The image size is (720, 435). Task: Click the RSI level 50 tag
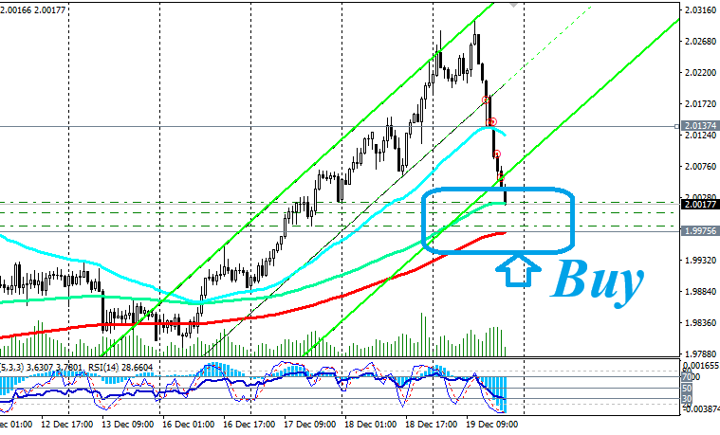click(687, 389)
